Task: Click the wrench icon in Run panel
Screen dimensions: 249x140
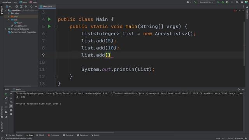Action: pyautogui.click(x=6, y=98)
